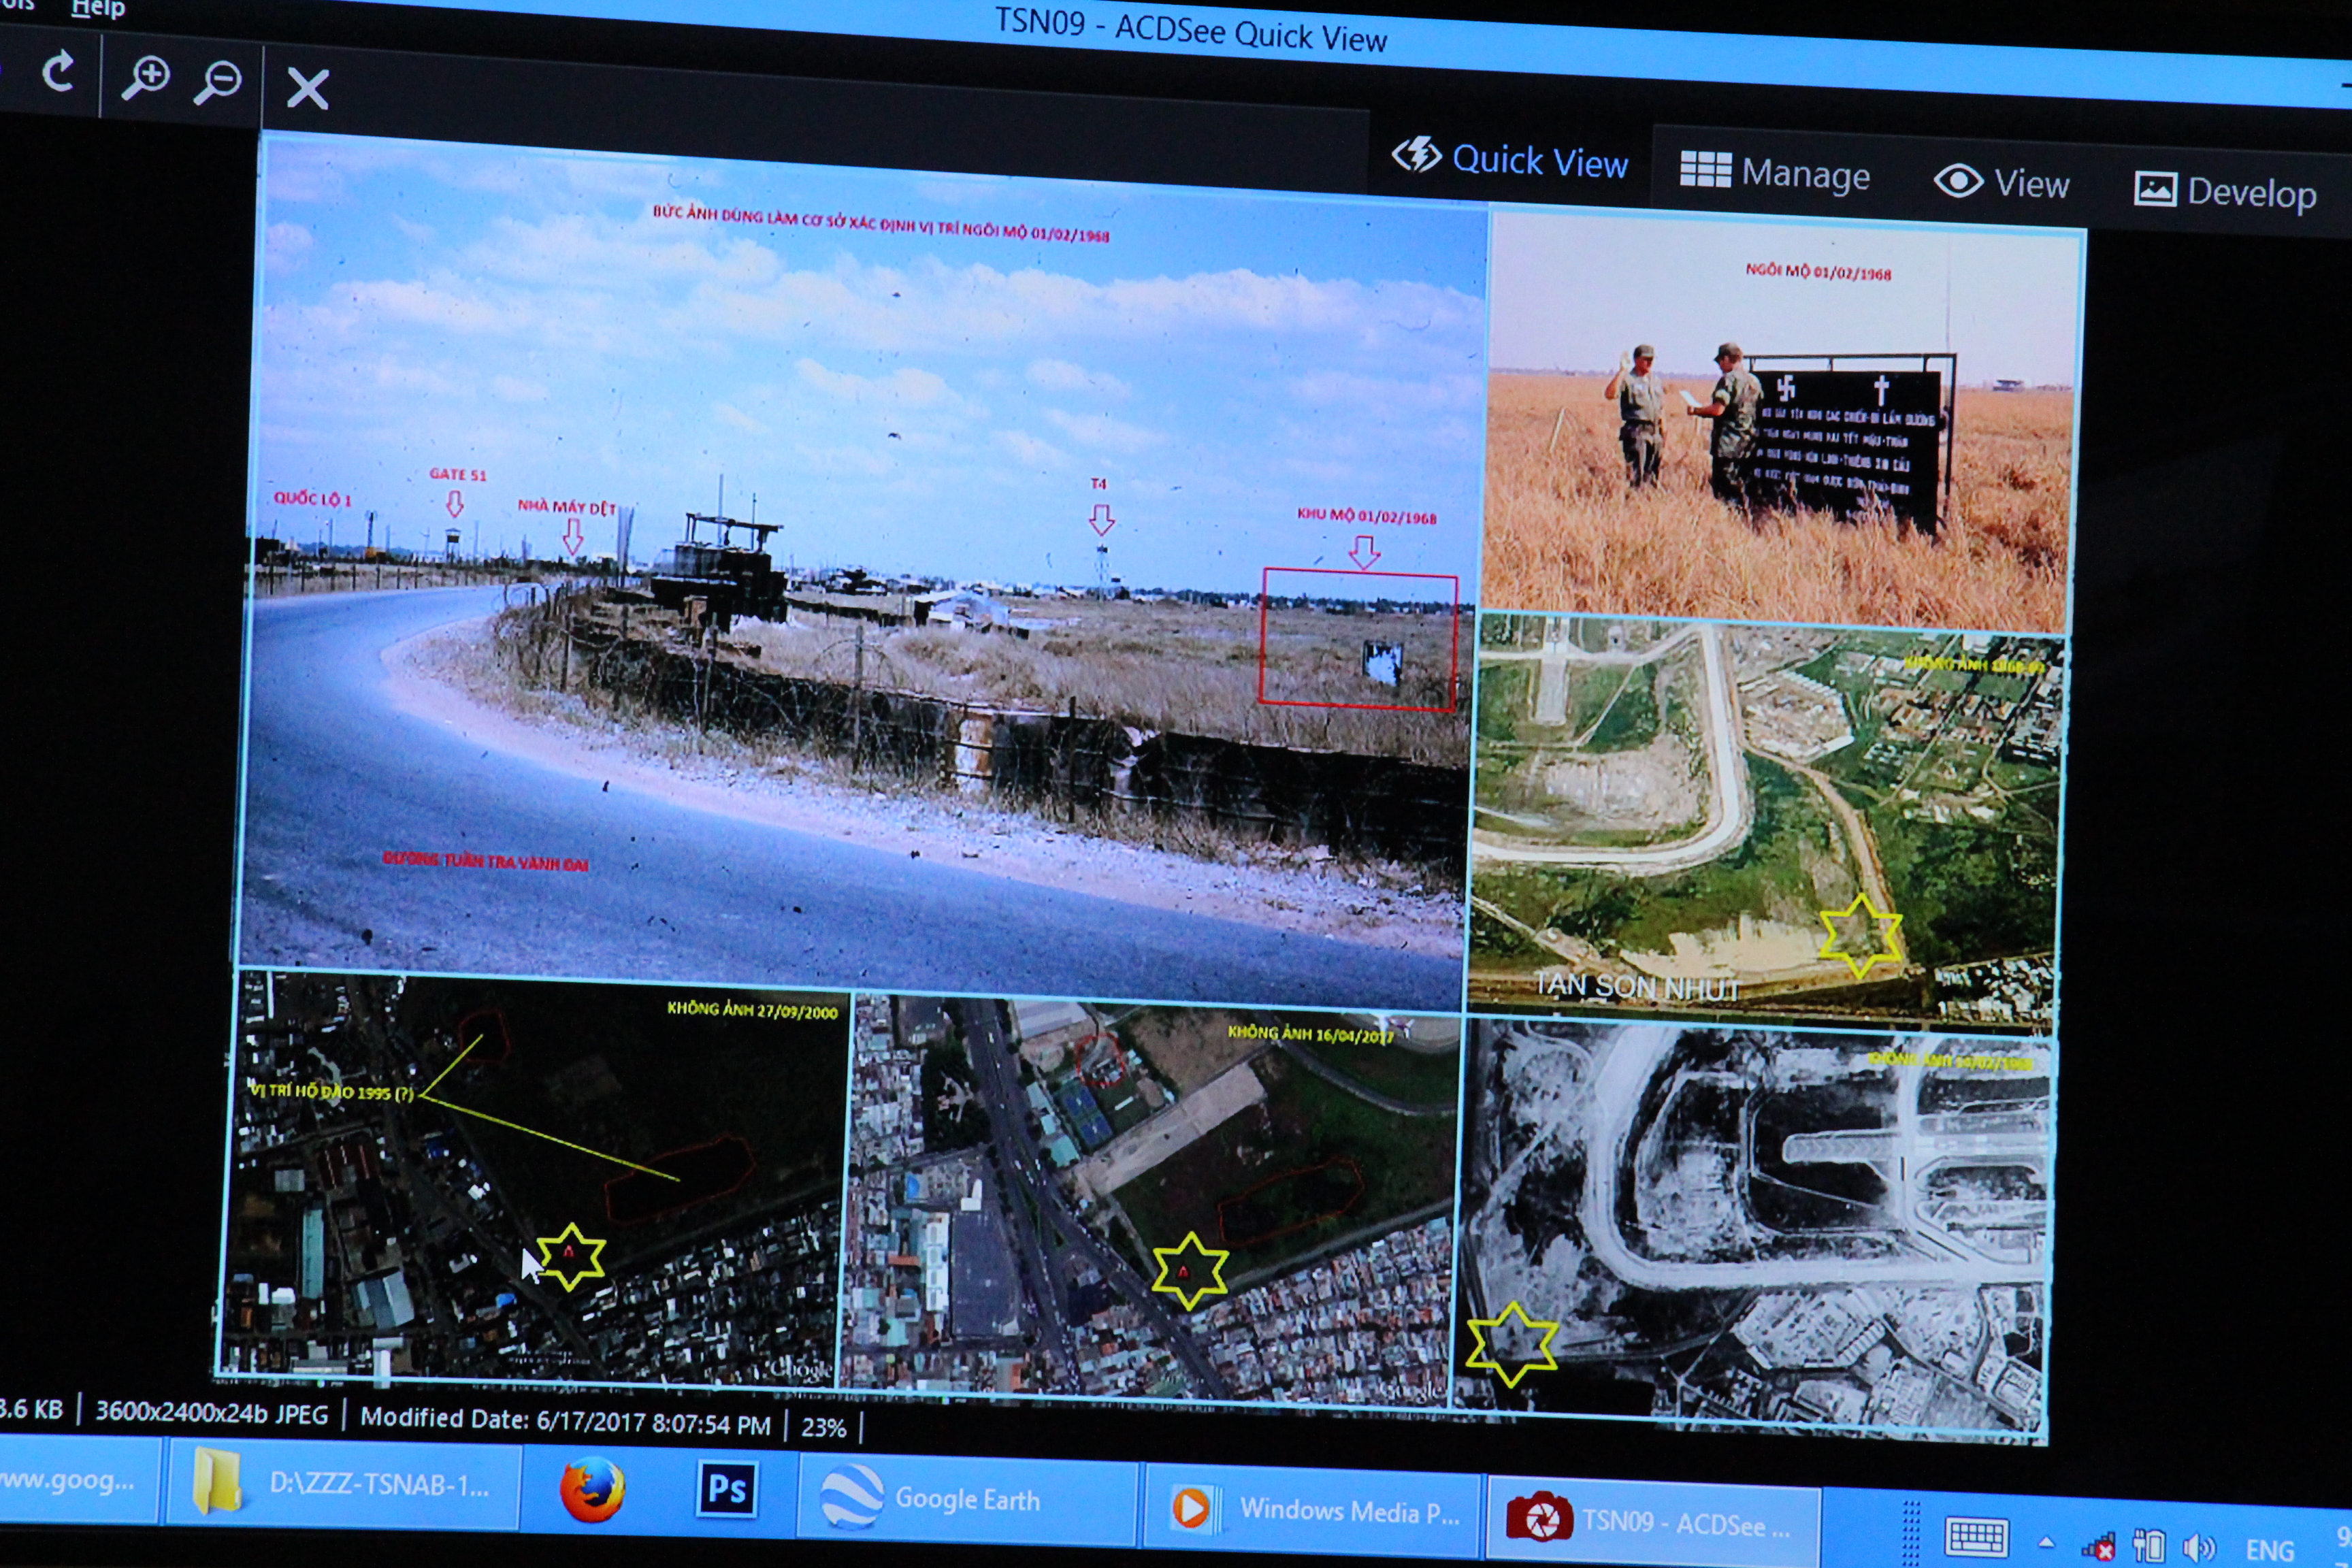Image resolution: width=2352 pixels, height=1568 pixels.
Task: Switch to the Manage tab
Action: pyautogui.click(x=1775, y=173)
